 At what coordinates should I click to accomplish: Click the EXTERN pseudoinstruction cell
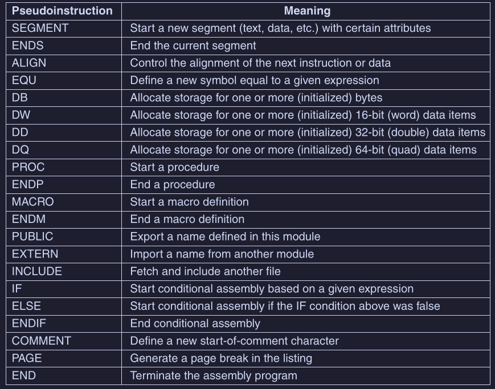[x=35, y=254]
